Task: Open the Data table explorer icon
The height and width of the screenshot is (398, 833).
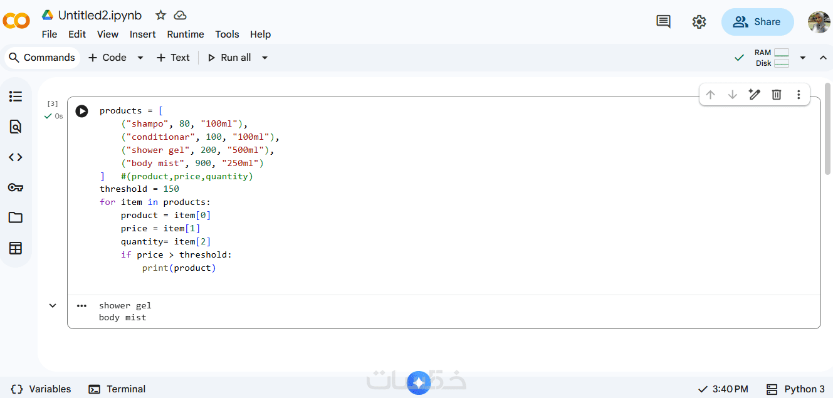Action: click(x=16, y=248)
